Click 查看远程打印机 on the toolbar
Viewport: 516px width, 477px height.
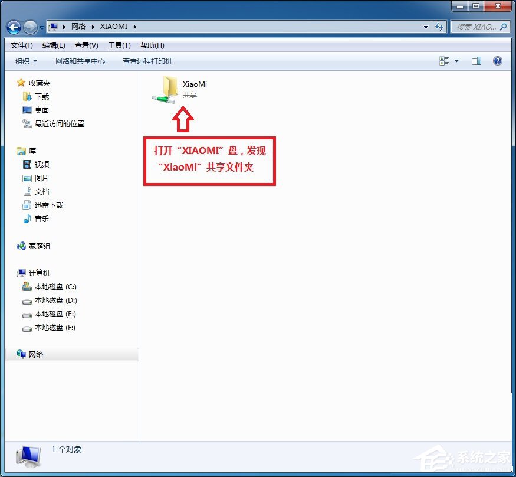pos(147,61)
